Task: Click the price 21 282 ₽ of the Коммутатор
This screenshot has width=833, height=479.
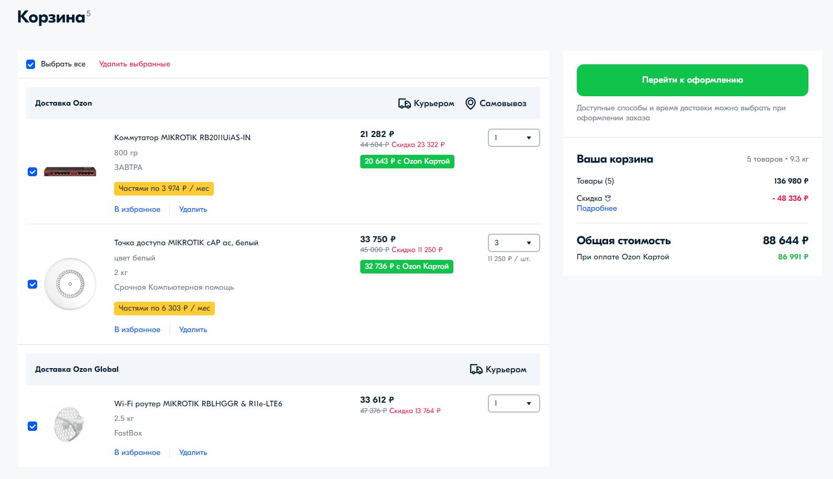Action: click(x=377, y=134)
